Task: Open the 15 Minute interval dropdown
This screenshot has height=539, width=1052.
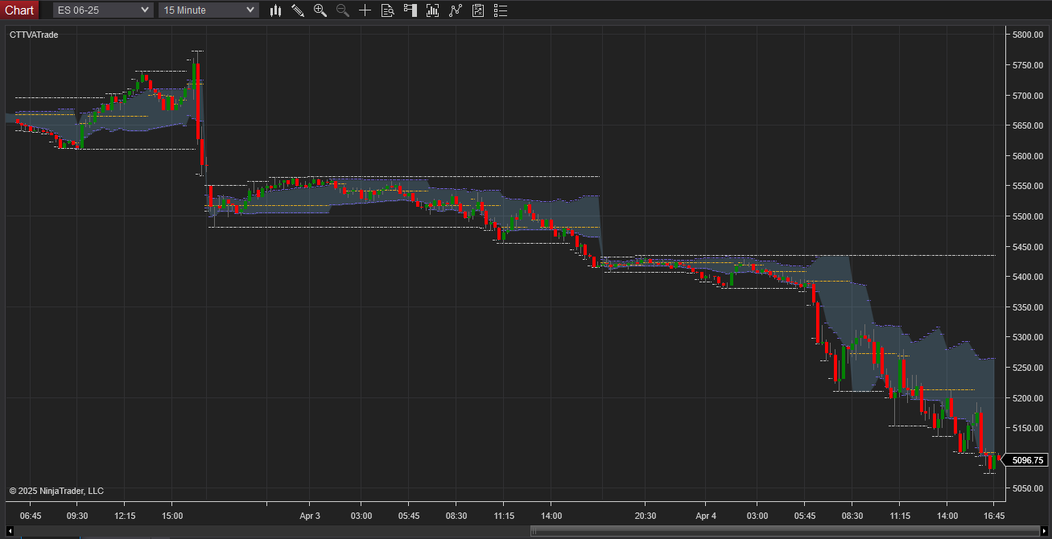Action: [208, 10]
